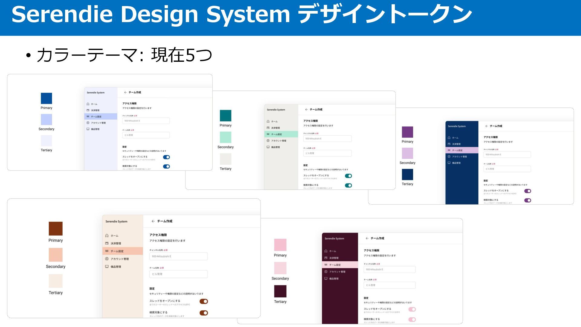Click back arrow in teal theme header
581x327 pixels.
point(306,110)
